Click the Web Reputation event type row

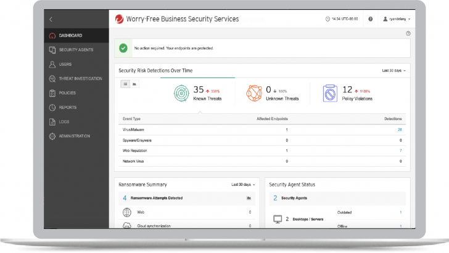coord(262,151)
